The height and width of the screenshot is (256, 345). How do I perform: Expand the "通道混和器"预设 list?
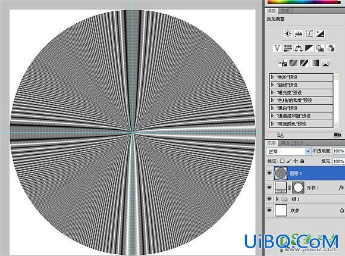pyautogui.click(x=272, y=115)
